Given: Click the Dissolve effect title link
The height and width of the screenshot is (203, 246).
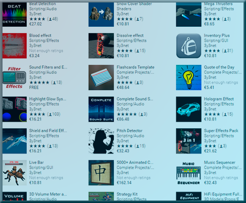Looking at the screenshot, I should point(130,35).
